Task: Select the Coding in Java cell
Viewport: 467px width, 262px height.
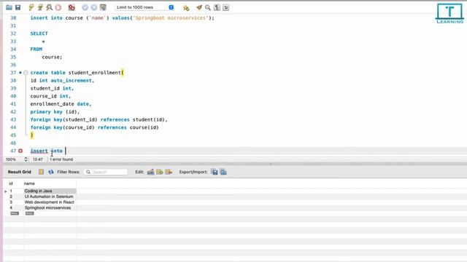Action: pos(50,191)
